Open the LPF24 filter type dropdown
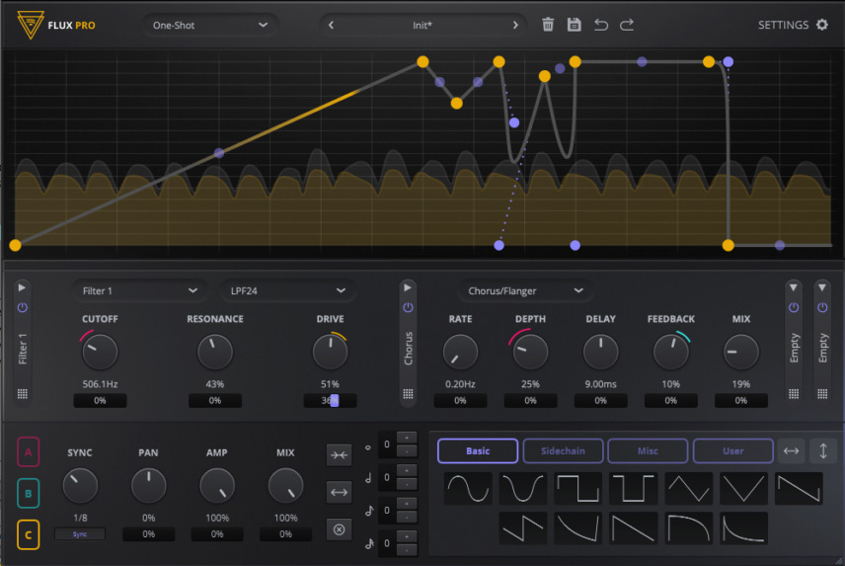 pos(287,290)
